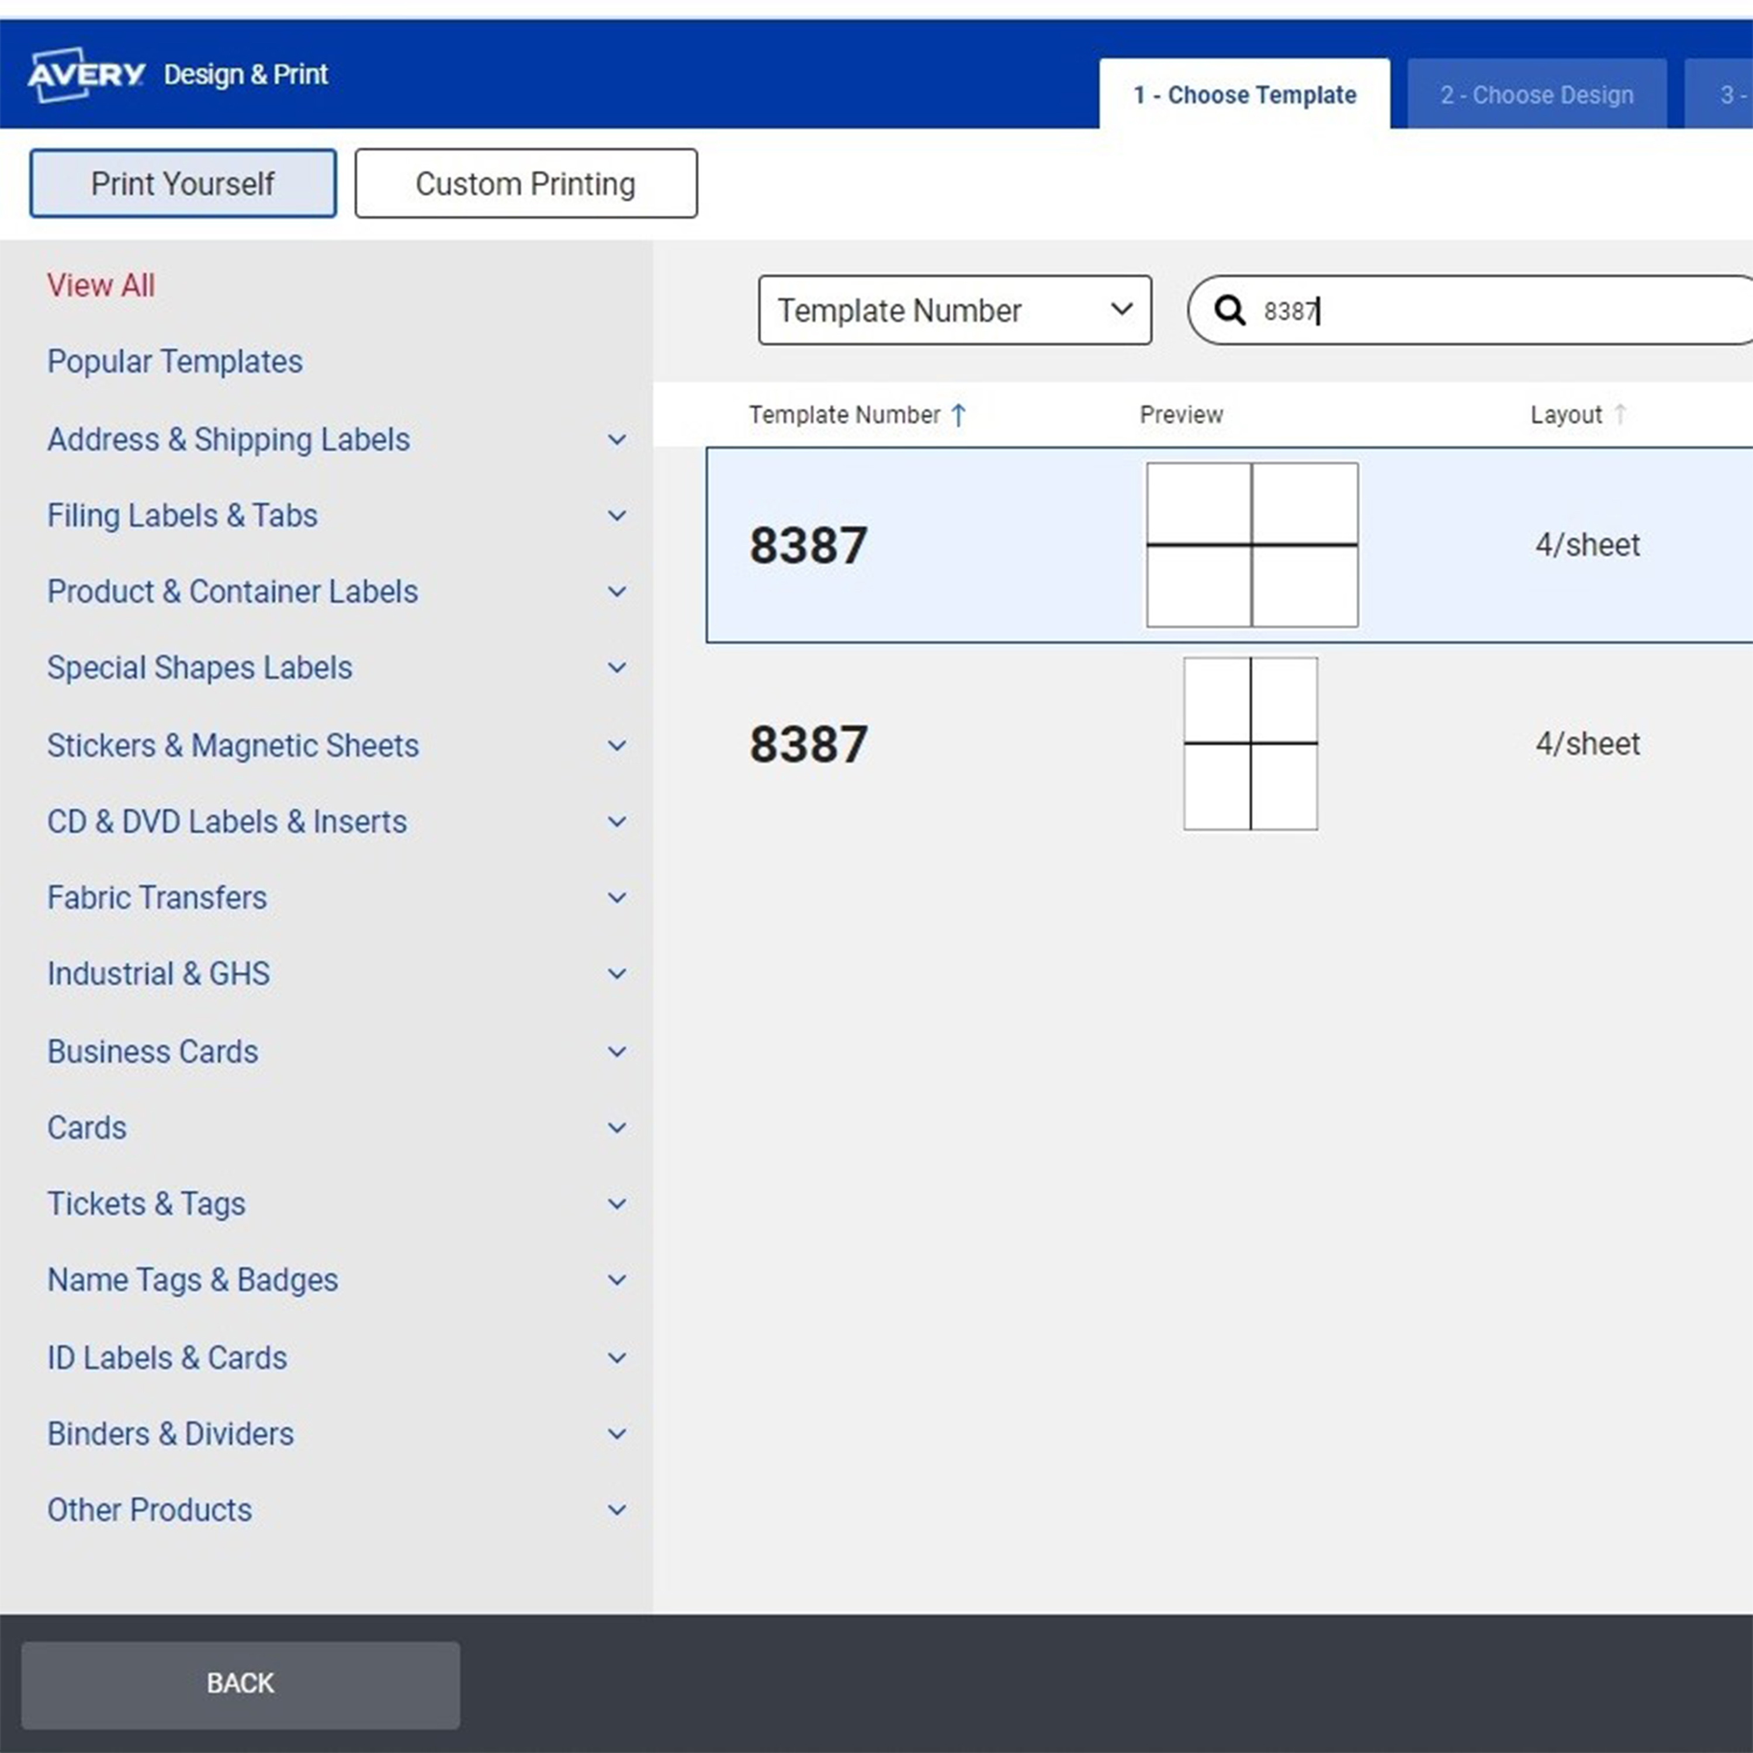Open Popular Templates link

click(x=174, y=361)
